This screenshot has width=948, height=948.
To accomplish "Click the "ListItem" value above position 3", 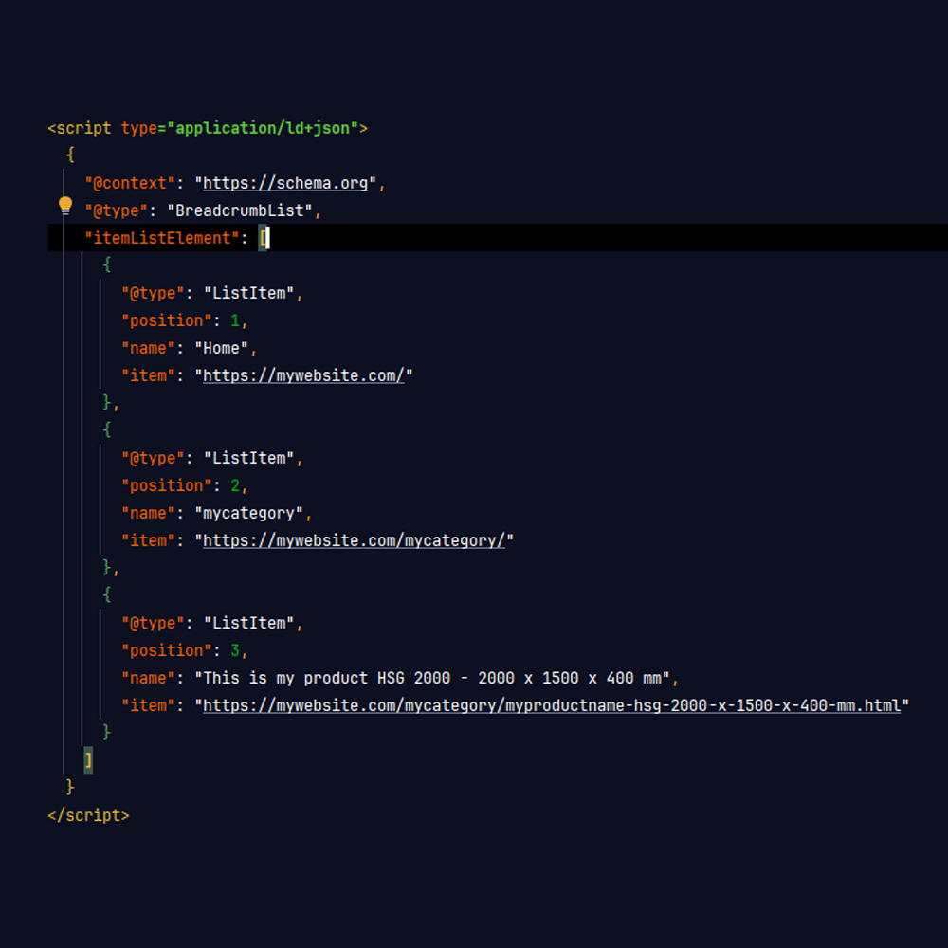I will (x=248, y=624).
